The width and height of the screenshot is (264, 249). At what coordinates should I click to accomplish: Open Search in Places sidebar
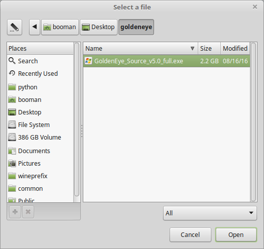point(40,61)
